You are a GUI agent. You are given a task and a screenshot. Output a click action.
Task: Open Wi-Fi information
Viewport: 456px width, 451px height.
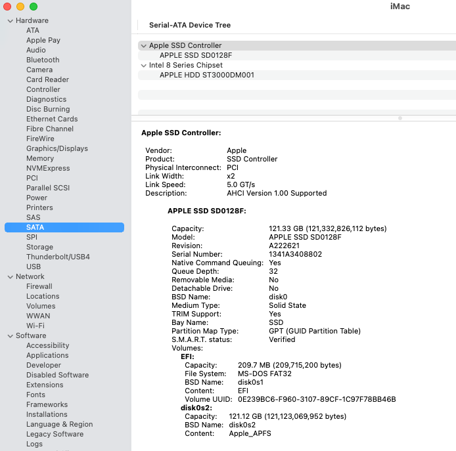click(35, 326)
